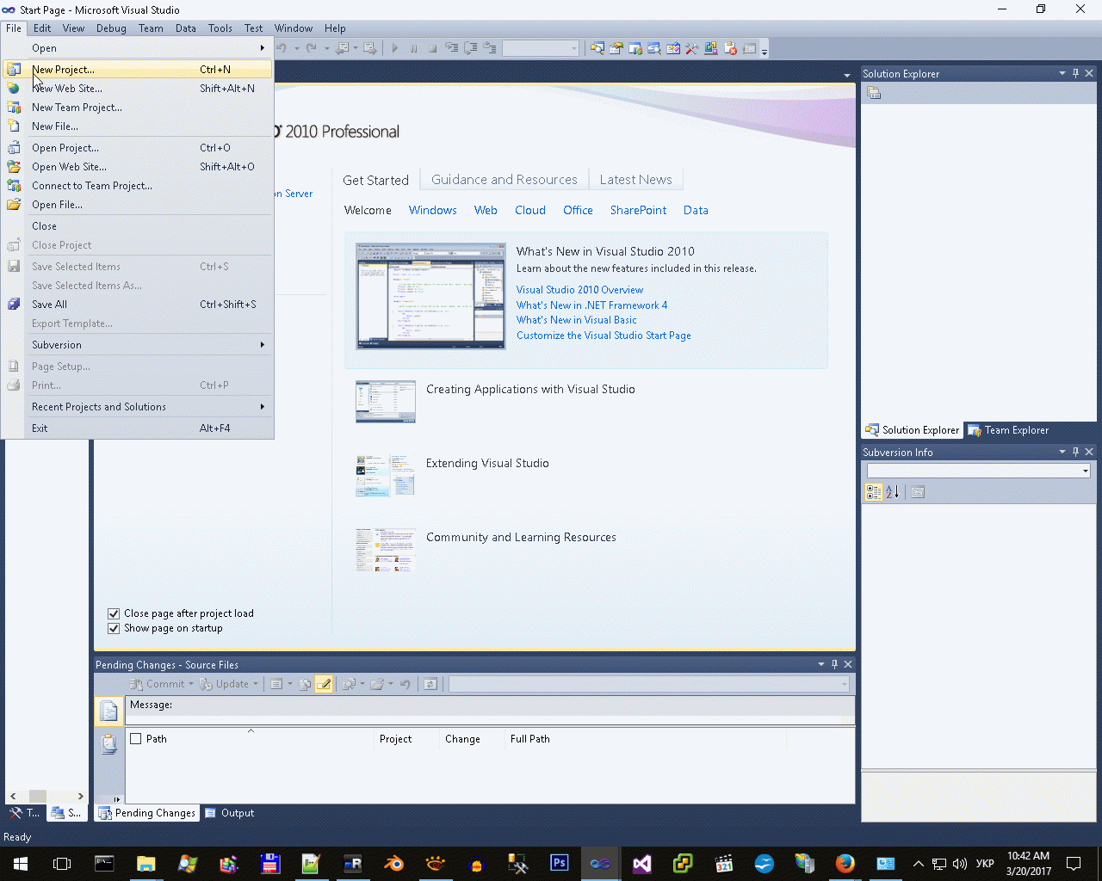Click the Start Debugging play icon
Viewport: 1102px width, 881px height.
point(395,48)
